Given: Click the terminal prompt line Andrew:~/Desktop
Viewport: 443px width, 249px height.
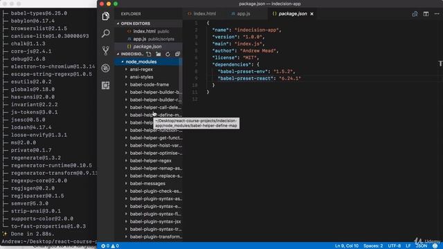Looking at the screenshot, I should pos(49,241).
